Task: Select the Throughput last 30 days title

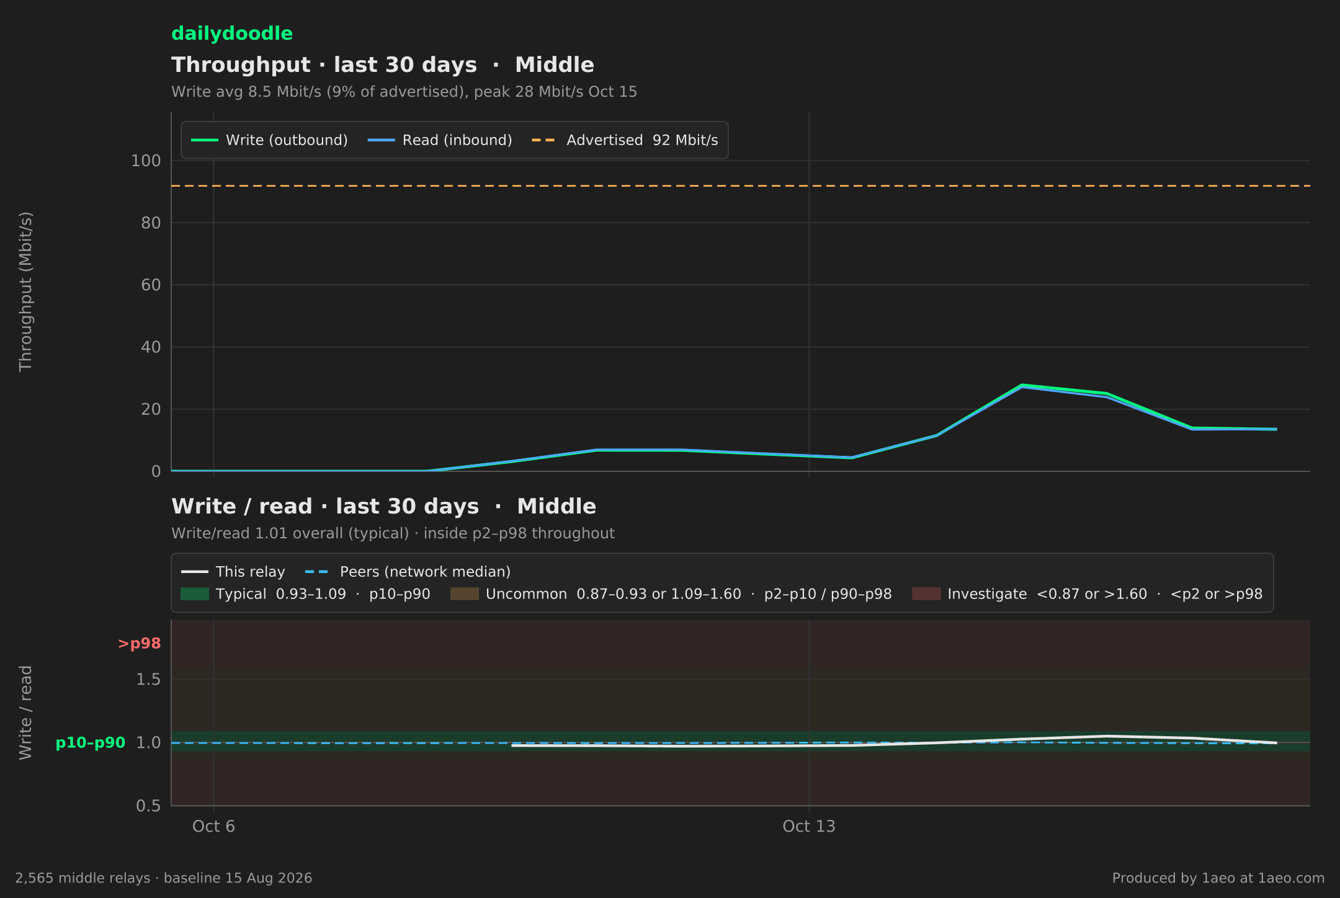Action: pyautogui.click(x=383, y=65)
